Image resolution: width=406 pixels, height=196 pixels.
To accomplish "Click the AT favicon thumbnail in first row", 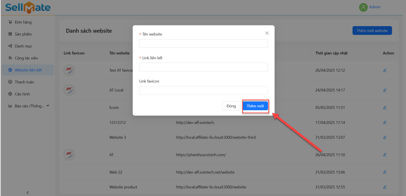I will coord(69,70).
